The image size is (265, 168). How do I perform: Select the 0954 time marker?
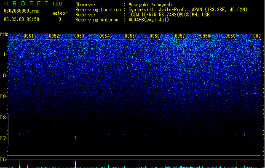(104, 36)
